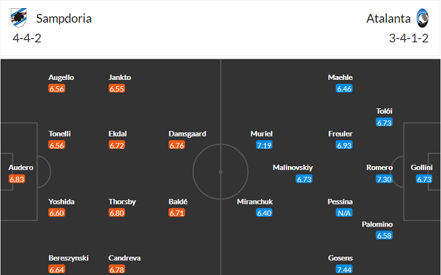Click Tolói's 6.73 rating badge
Screen dimensions: 441x275
click(x=384, y=123)
